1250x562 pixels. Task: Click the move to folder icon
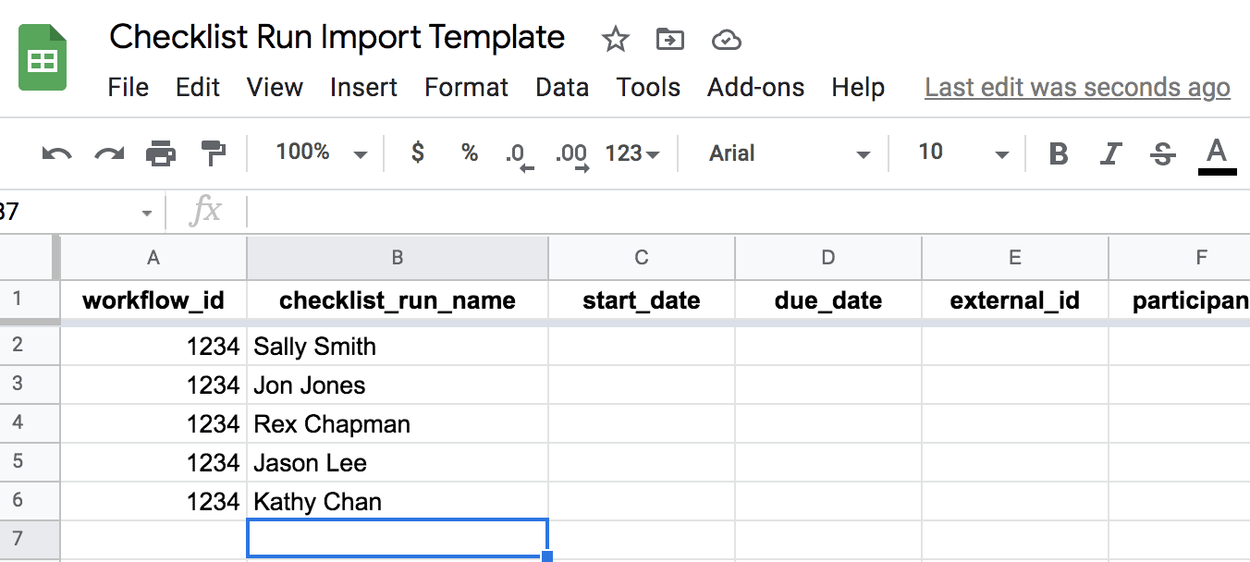[x=670, y=40]
